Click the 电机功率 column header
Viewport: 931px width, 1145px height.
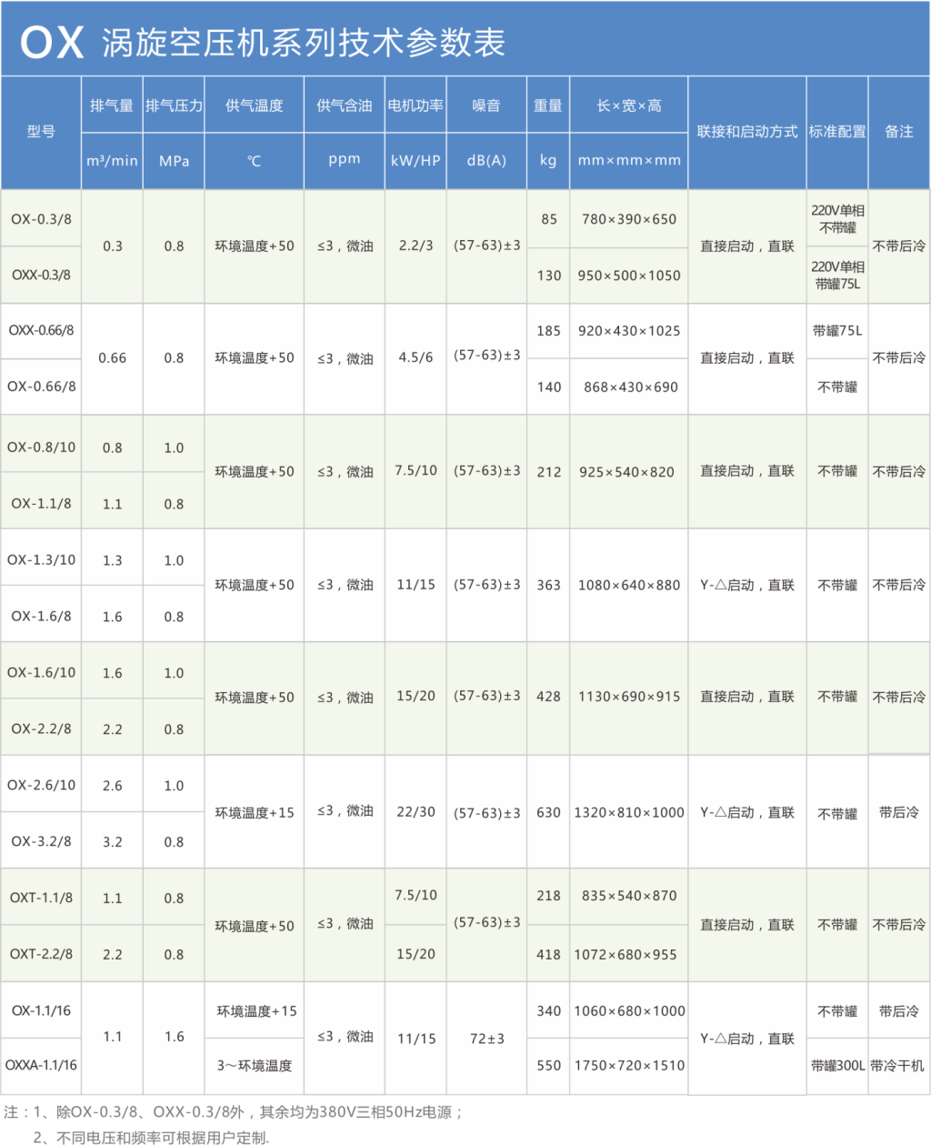415,105
